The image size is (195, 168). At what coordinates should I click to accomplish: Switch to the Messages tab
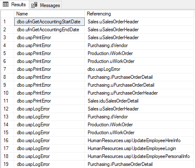pyautogui.click(x=46, y=5)
